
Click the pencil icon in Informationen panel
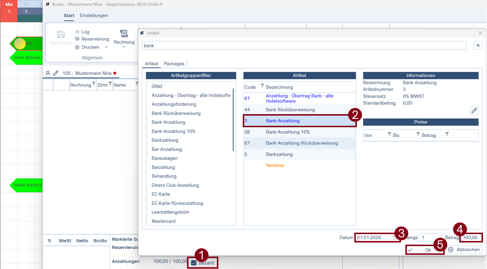coord(474,111)
